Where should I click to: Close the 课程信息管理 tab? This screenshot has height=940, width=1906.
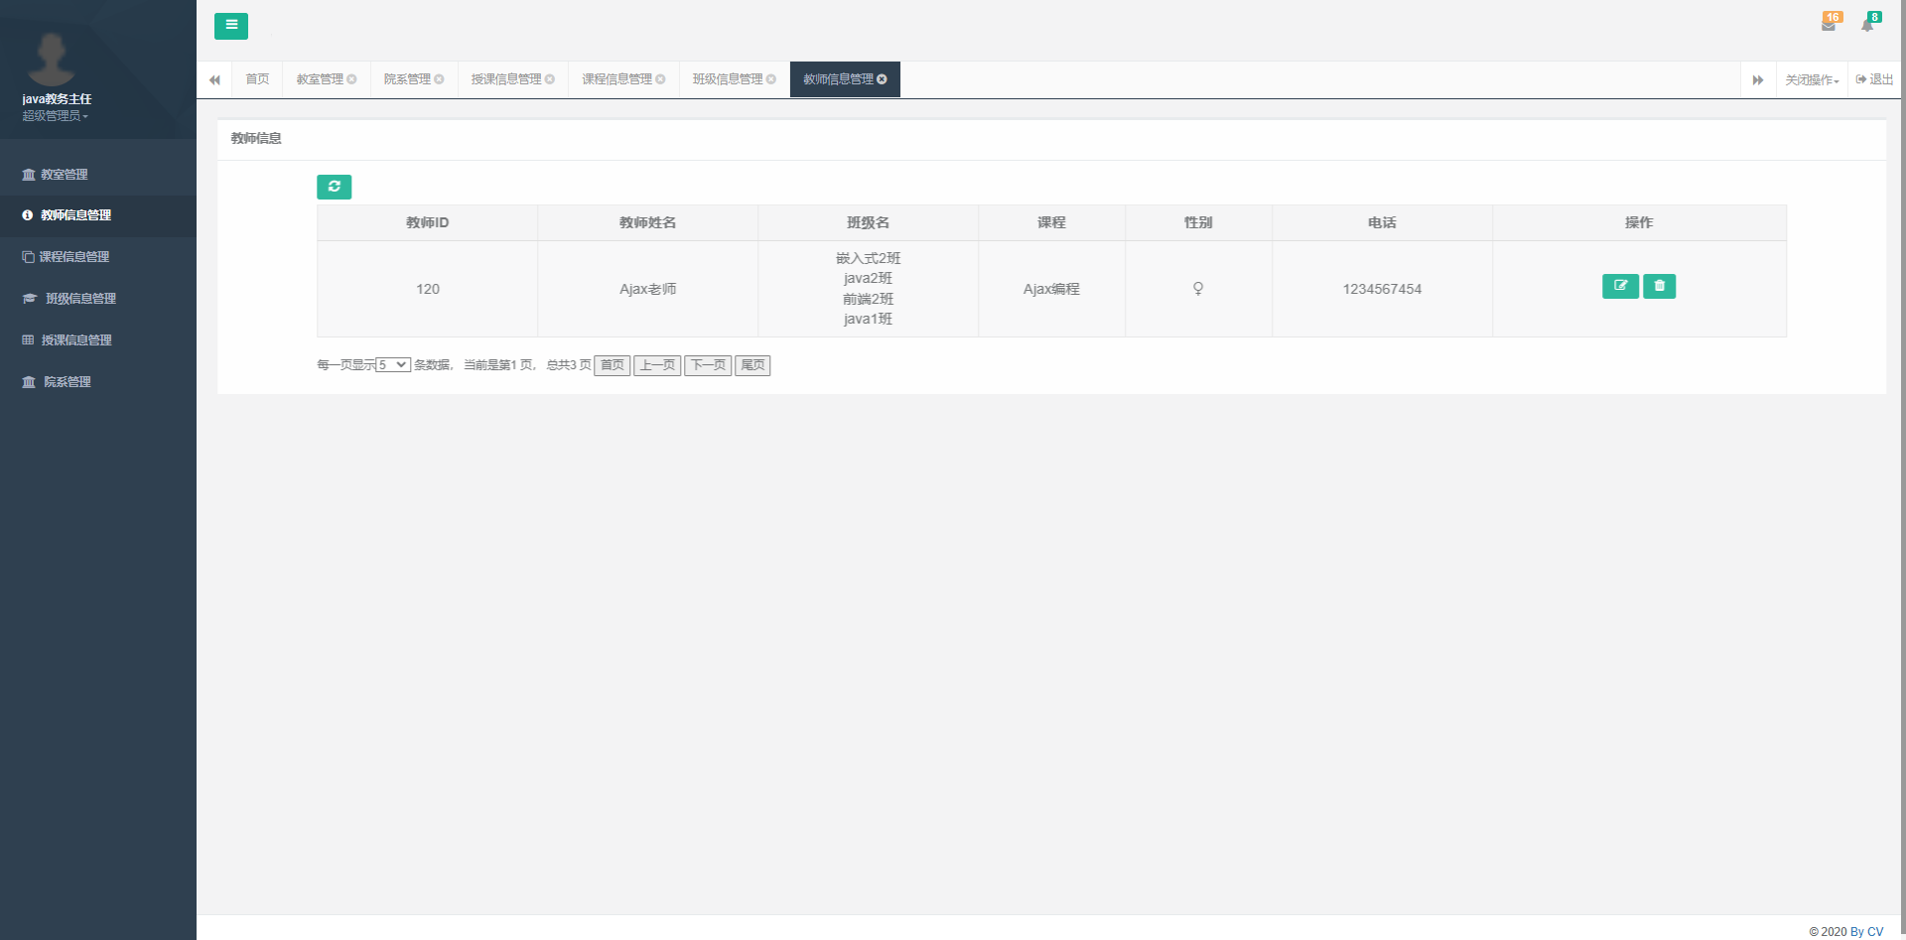(x=660, y=79)
